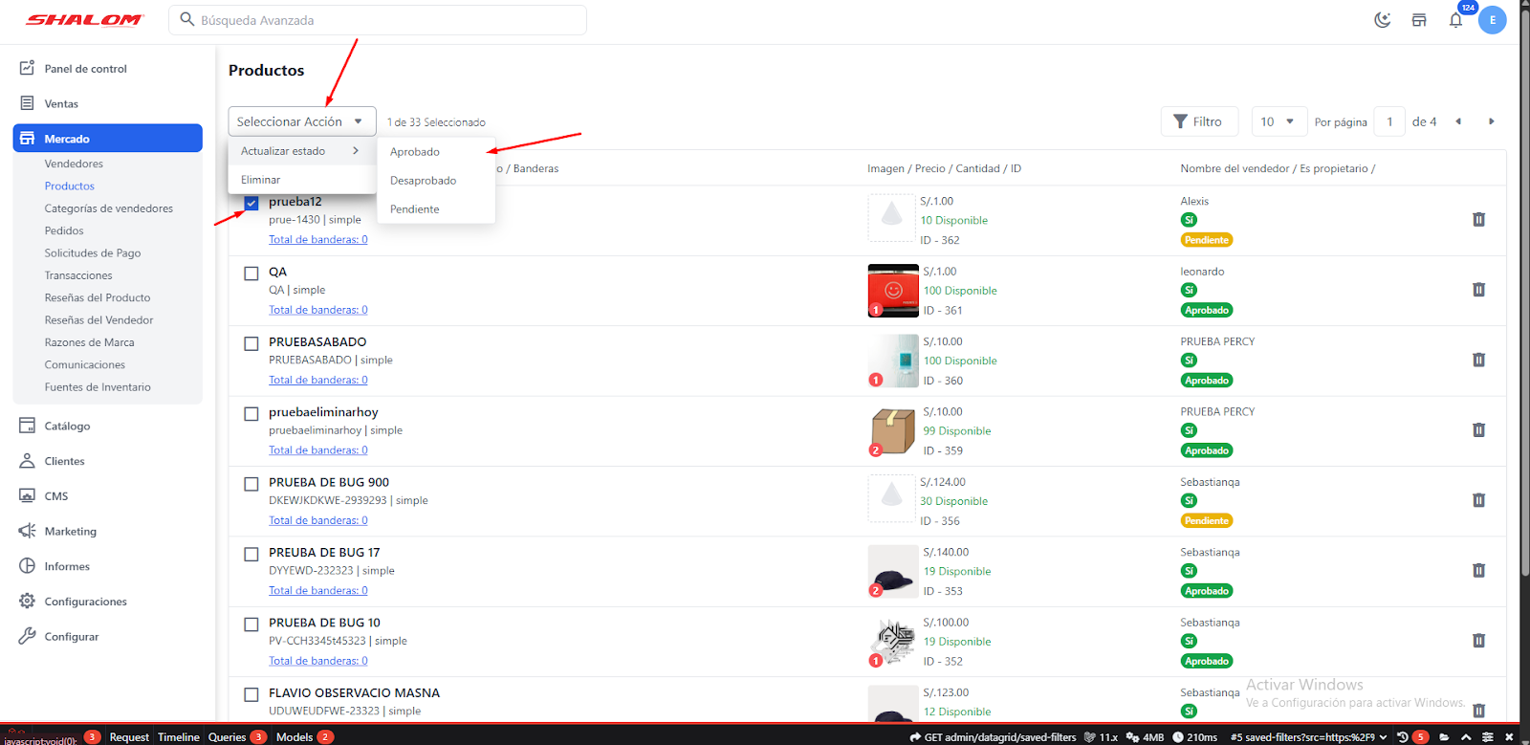
Task: Check the PRUEBASABADO row checkbox
Action: coord(251,343)
